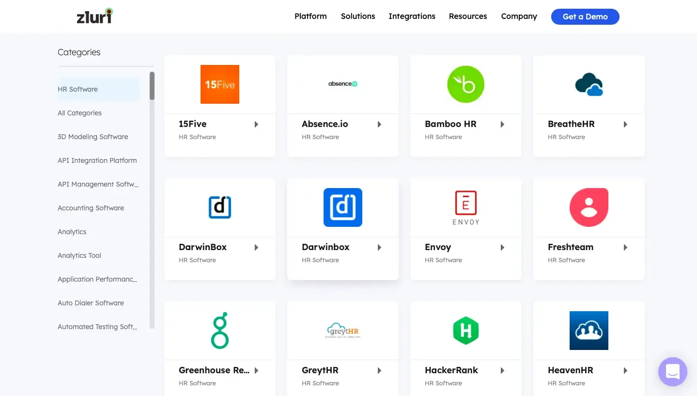Expand the BreatheHR card arrow
This screenshot has height=396, width=697.
pyautogui.click(x=626, y=125)
